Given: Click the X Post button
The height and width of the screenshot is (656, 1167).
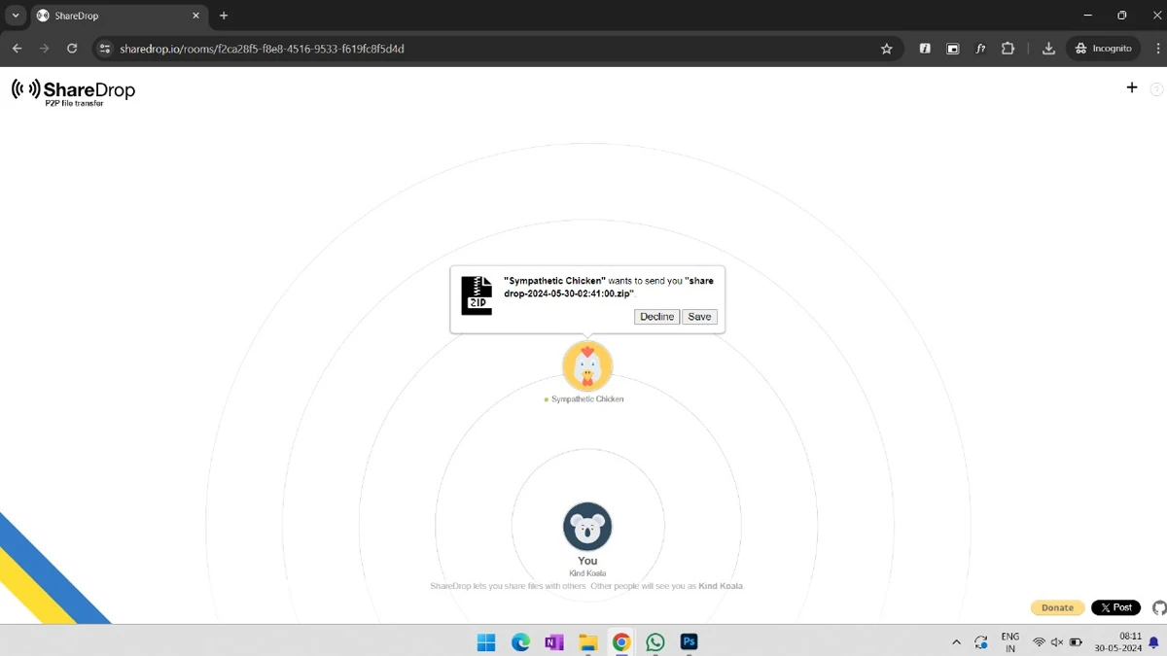Looking at the screenshot, I should [x=1115, y=607].
